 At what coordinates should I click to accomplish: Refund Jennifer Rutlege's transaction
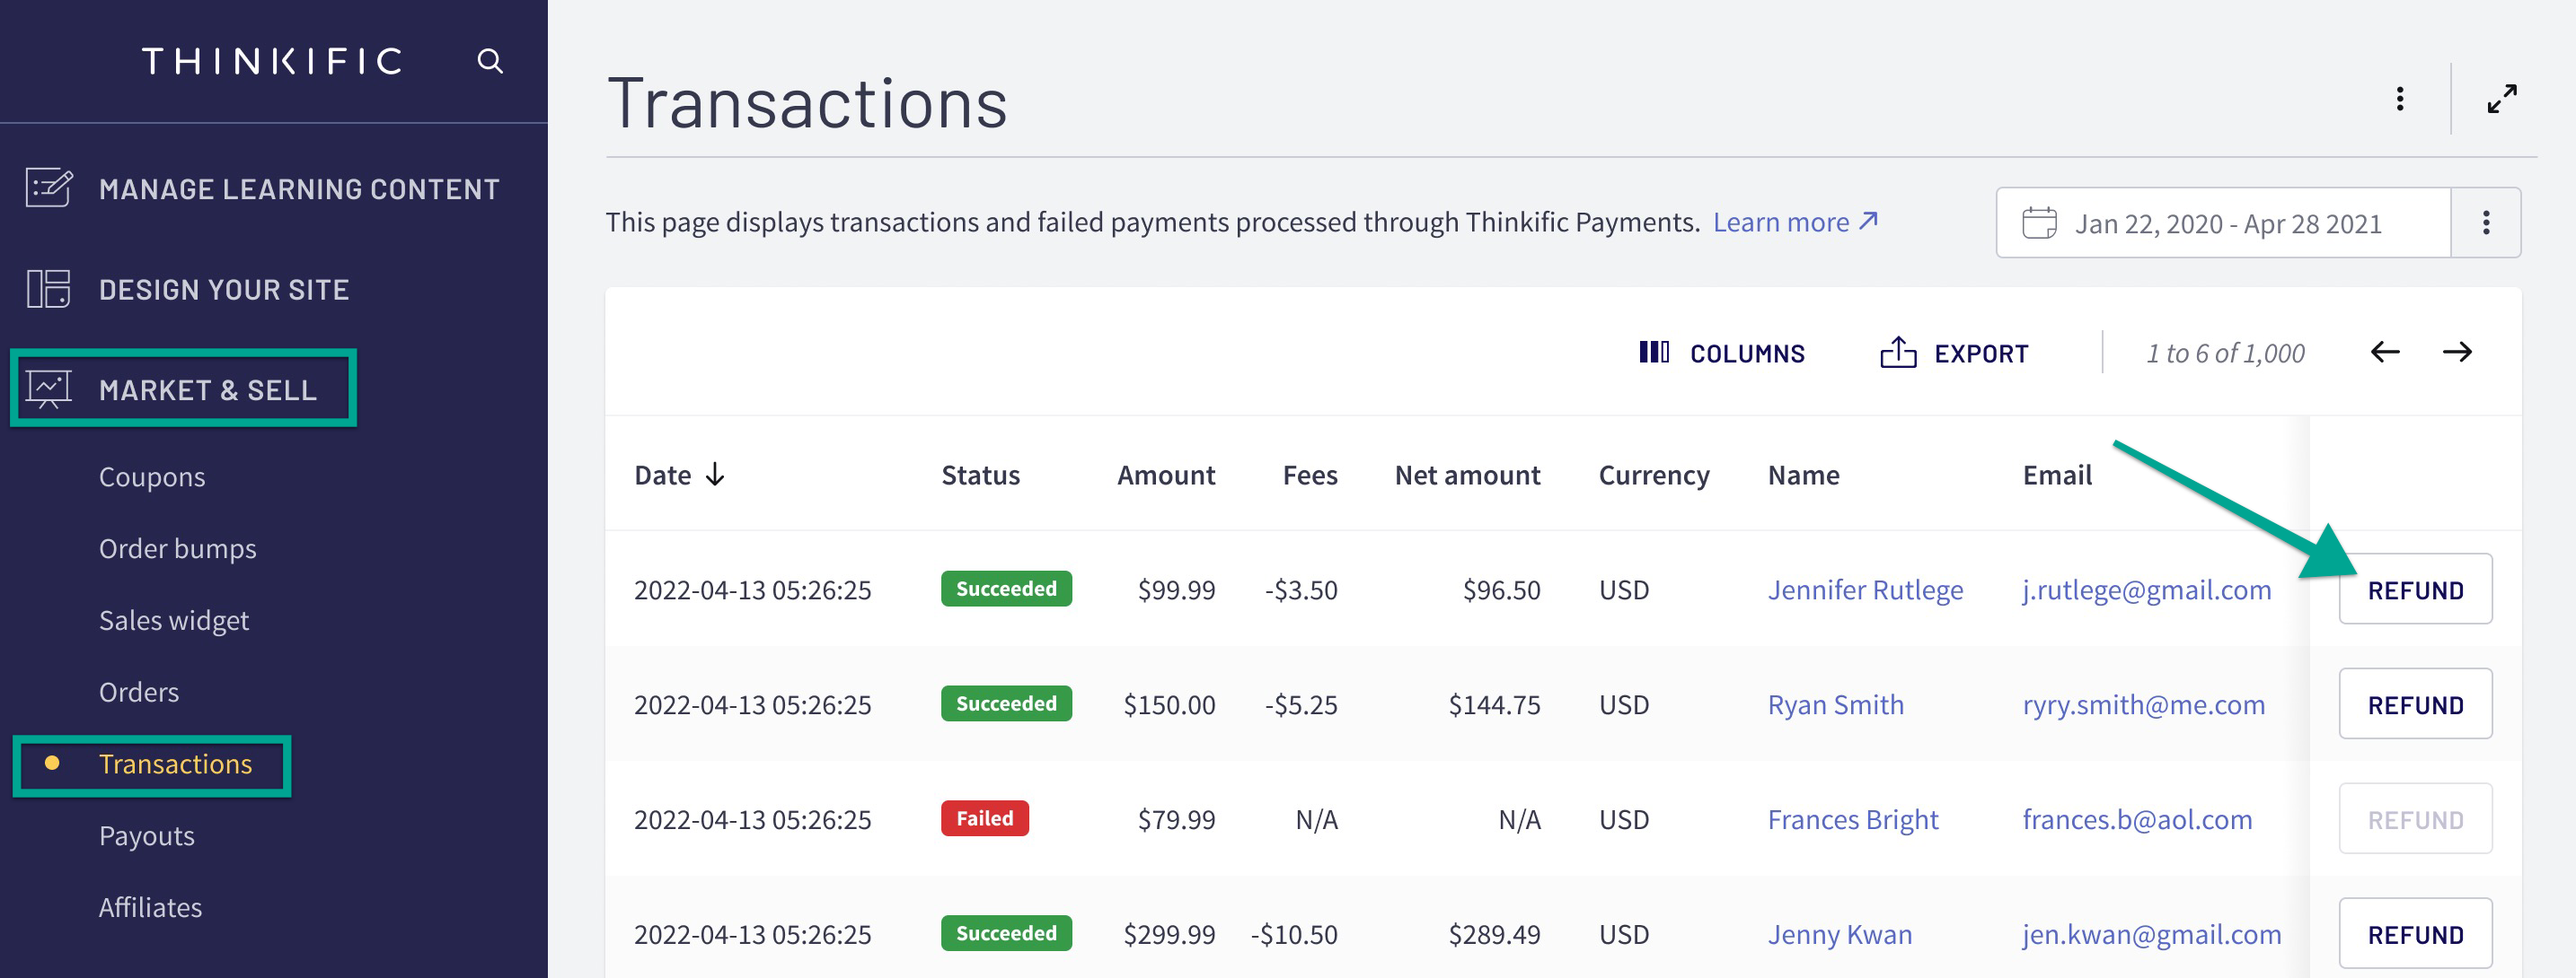[x=2414, y=589]
